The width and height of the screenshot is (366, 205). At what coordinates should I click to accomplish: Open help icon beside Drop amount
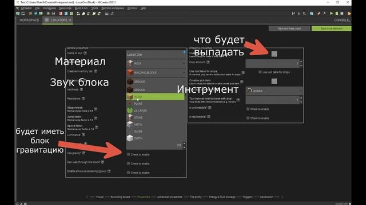click(x=208, y=62)
